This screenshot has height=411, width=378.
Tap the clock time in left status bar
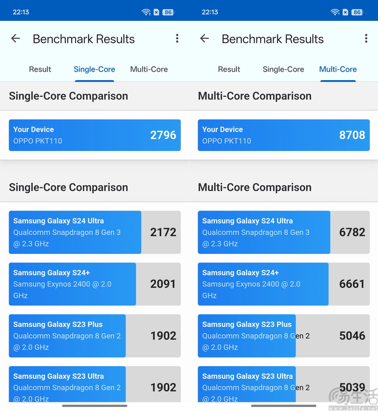[x=21, y=12]
